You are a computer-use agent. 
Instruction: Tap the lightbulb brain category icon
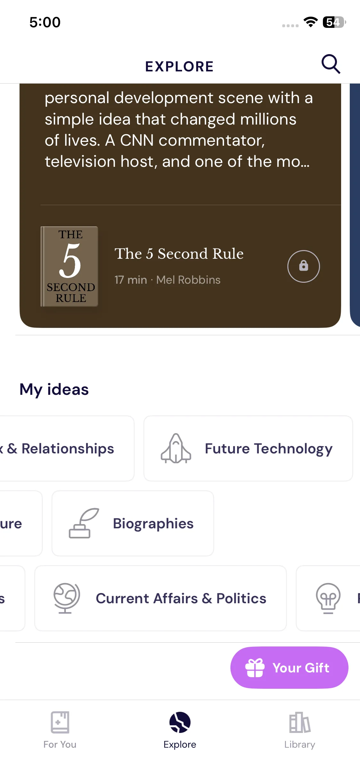328,598
